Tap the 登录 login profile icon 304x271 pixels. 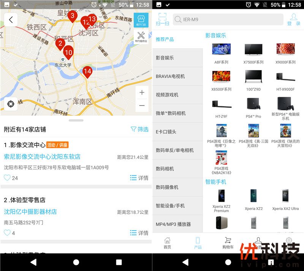coord(294,19)
